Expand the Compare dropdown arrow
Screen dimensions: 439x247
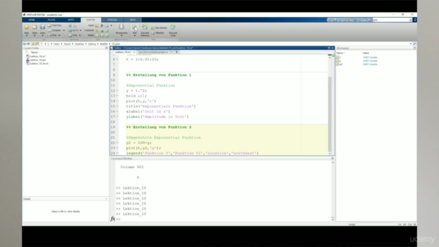point(64,30)
